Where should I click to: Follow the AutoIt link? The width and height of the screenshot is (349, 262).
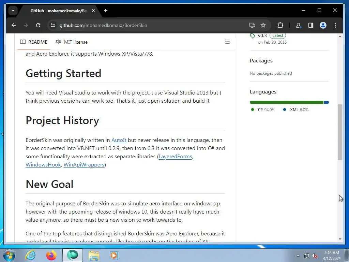(x=119, y=140)
